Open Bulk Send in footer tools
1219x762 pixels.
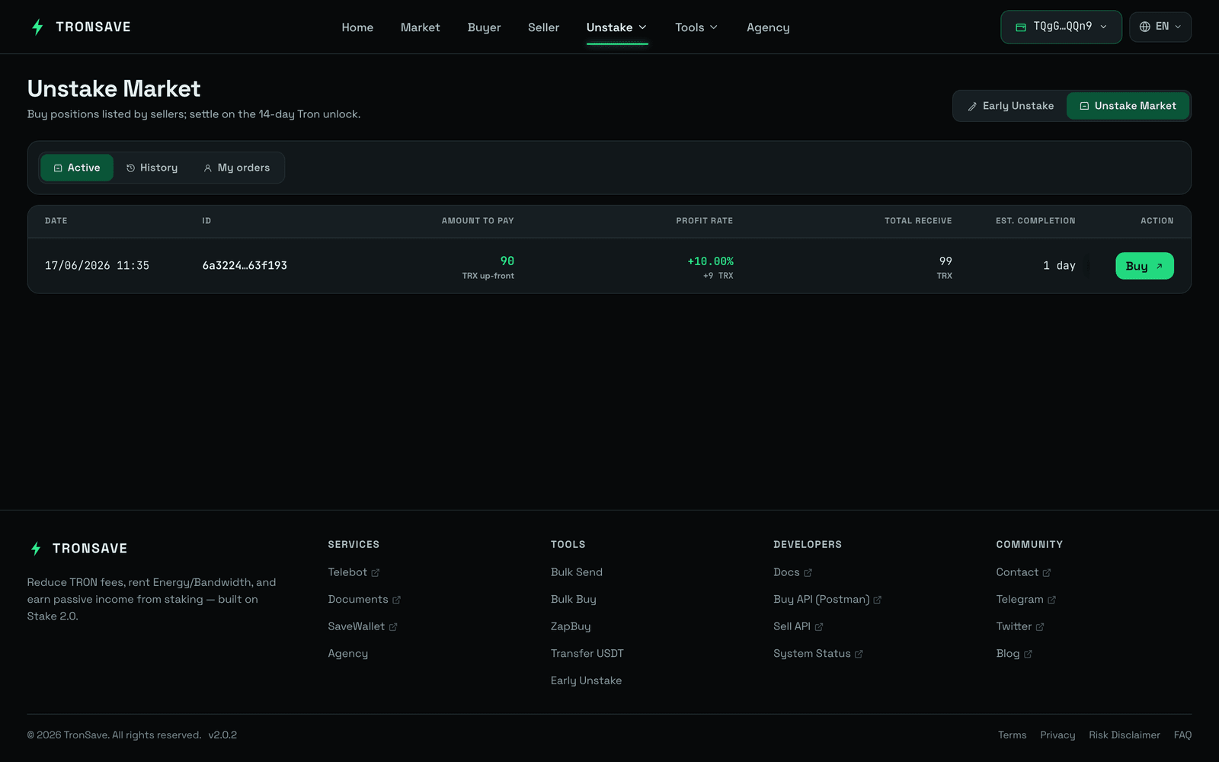pyautogui.click(x=577, y=572)
